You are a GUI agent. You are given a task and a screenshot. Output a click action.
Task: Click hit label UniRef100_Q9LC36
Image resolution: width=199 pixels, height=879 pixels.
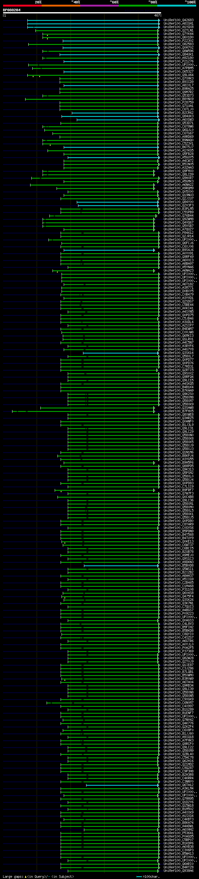pos(178,500)
